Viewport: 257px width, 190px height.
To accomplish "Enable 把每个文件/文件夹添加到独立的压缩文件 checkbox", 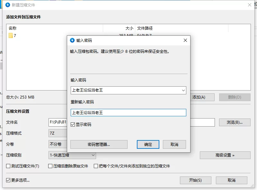I will click(96, 166).
